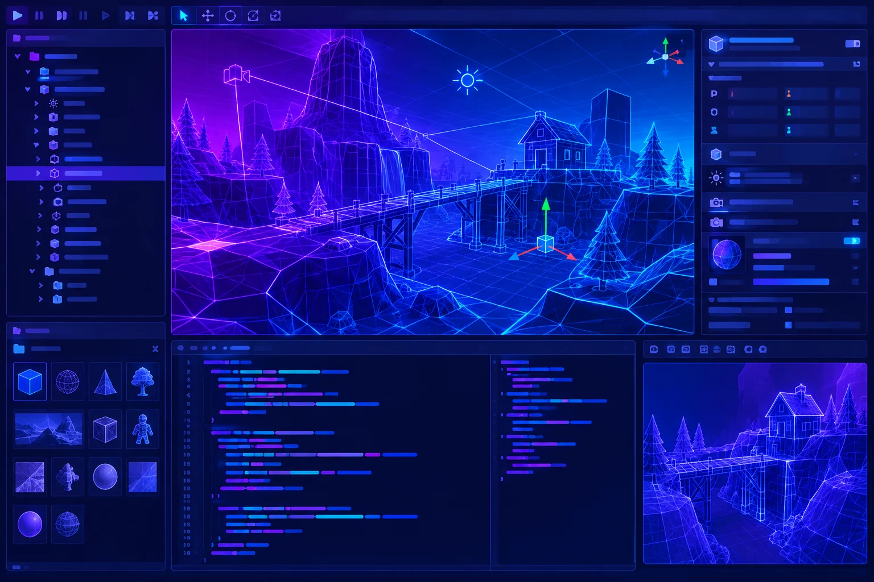
Task: Close the asset browser folder with the X
Action: 155,348
